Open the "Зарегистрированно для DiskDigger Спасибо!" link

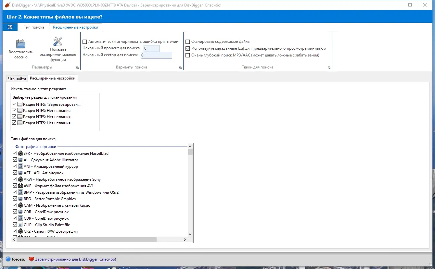75,259
